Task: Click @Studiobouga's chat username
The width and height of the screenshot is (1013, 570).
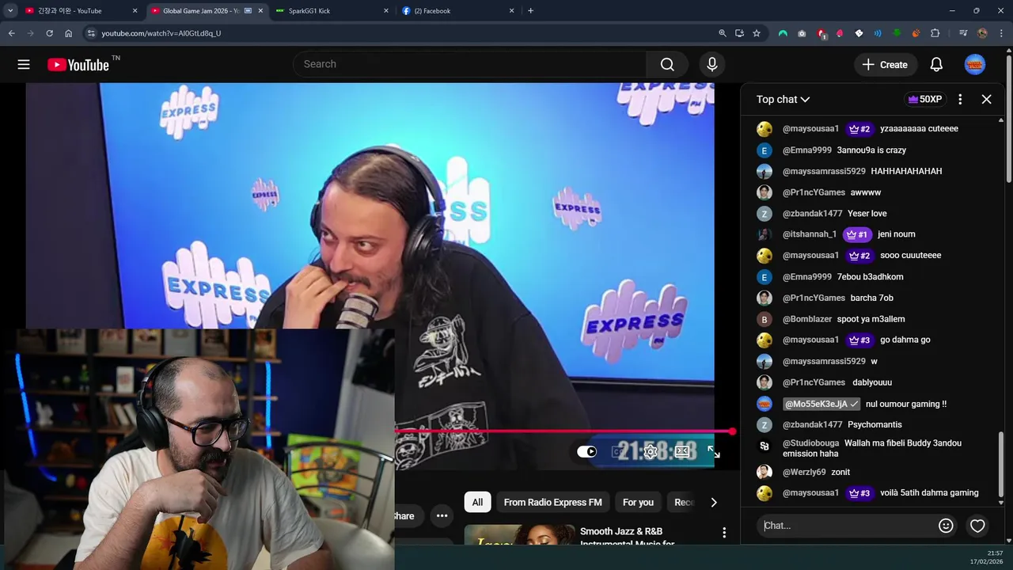Action: pos(810,443)
